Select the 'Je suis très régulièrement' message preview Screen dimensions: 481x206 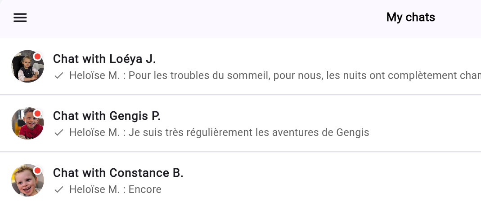pos(248,132)
